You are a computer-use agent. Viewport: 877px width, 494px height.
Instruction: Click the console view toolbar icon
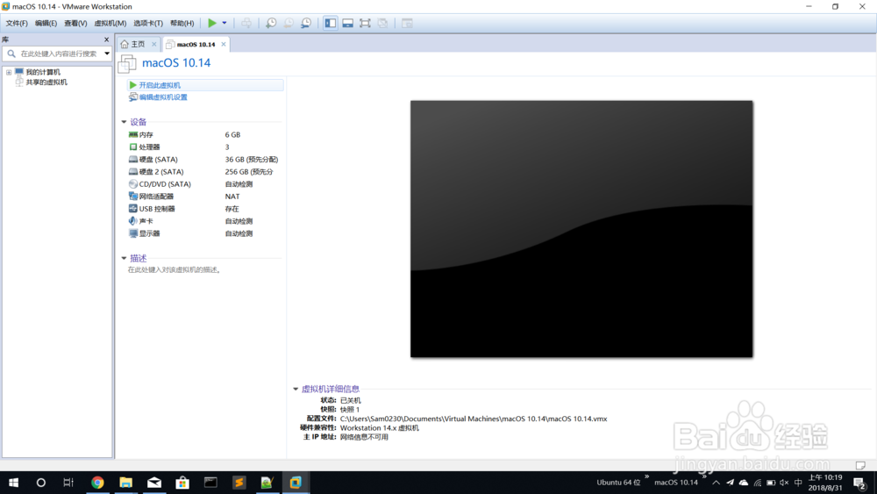pyautogui.click(x=407, y=23)
